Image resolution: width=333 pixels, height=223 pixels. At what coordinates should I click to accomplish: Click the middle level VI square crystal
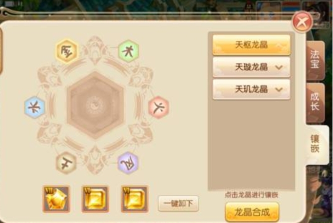coord(95,199)
